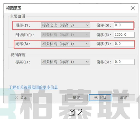Click the 主要范围 group title

click(x=18, y=16)
